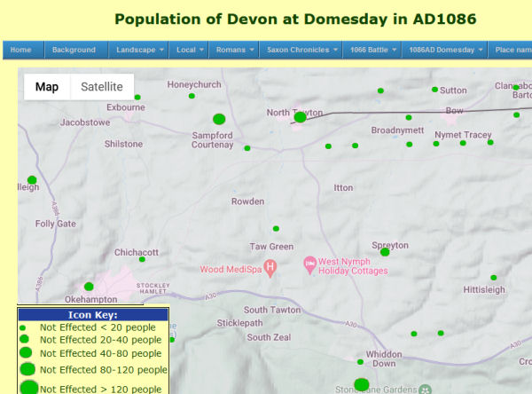532x394 pixels.
Task: Switch to the standard Map view
Action: coord(47,87)
